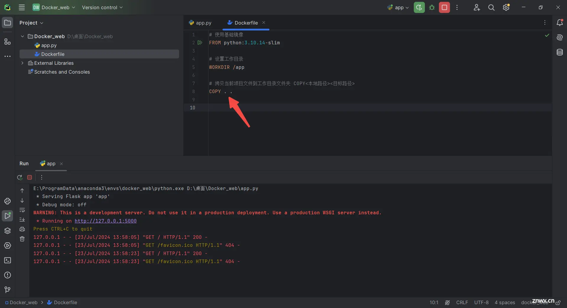Image resolution: width=567 pixels, height=308 pixels.
Task: Open the Project view options dropdown
Action: pos(31,23)
